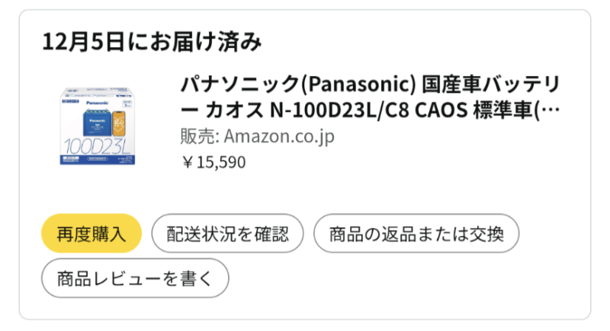Click the ￥15,590 price text
Viewport: 610px width, 331px height.
pyautogui.click(x=213, y=163)
